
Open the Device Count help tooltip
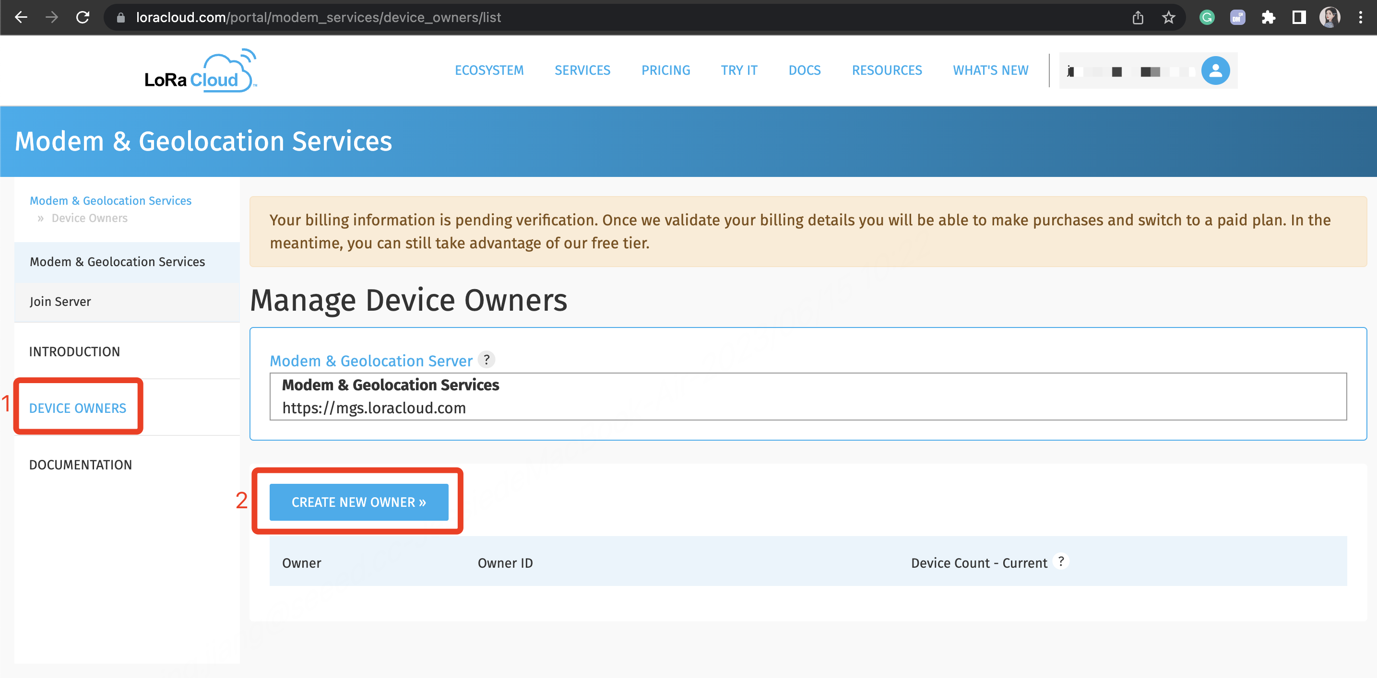coord(1062,561)
